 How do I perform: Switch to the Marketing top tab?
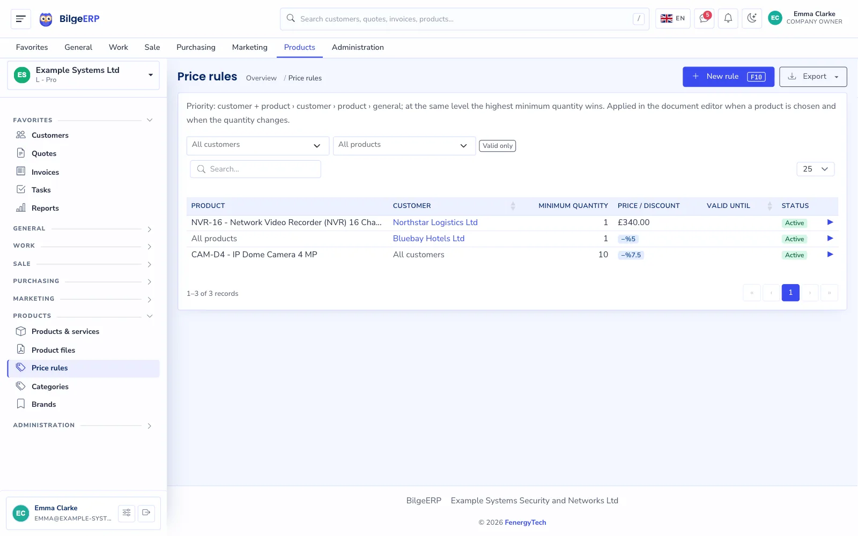(x=249, y=47)
